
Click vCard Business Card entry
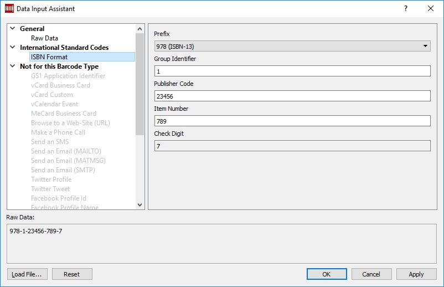point(60,85)
